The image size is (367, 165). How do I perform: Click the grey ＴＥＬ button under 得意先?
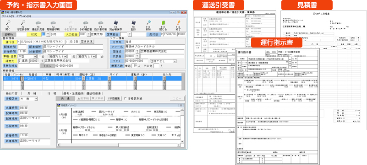point(47,66)
